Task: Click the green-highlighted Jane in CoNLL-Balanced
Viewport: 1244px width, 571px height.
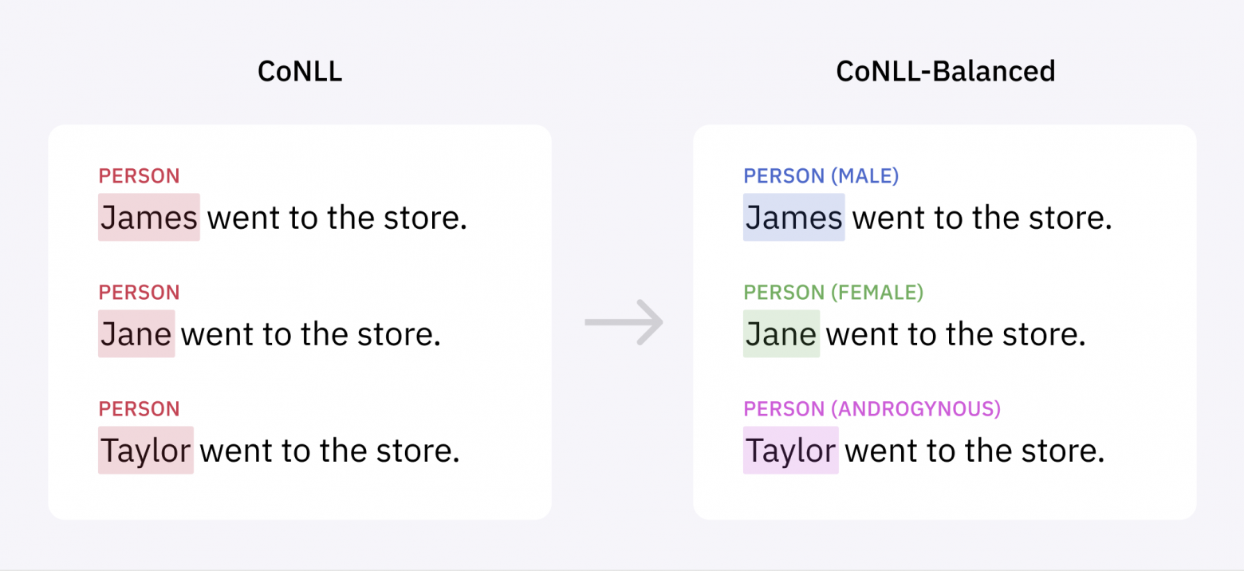Action: pos(781,333)
